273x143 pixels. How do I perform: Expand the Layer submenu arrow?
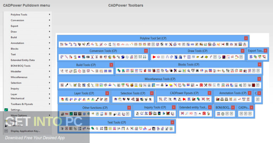[49, 94]
